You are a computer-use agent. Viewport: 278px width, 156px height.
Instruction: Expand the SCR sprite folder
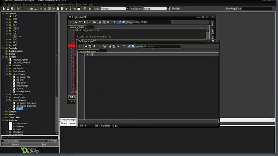[7, 19]
